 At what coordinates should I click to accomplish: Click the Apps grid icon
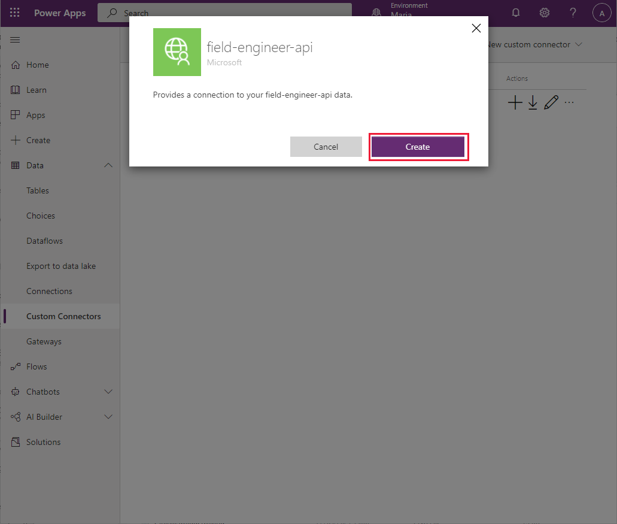[16, 115]
